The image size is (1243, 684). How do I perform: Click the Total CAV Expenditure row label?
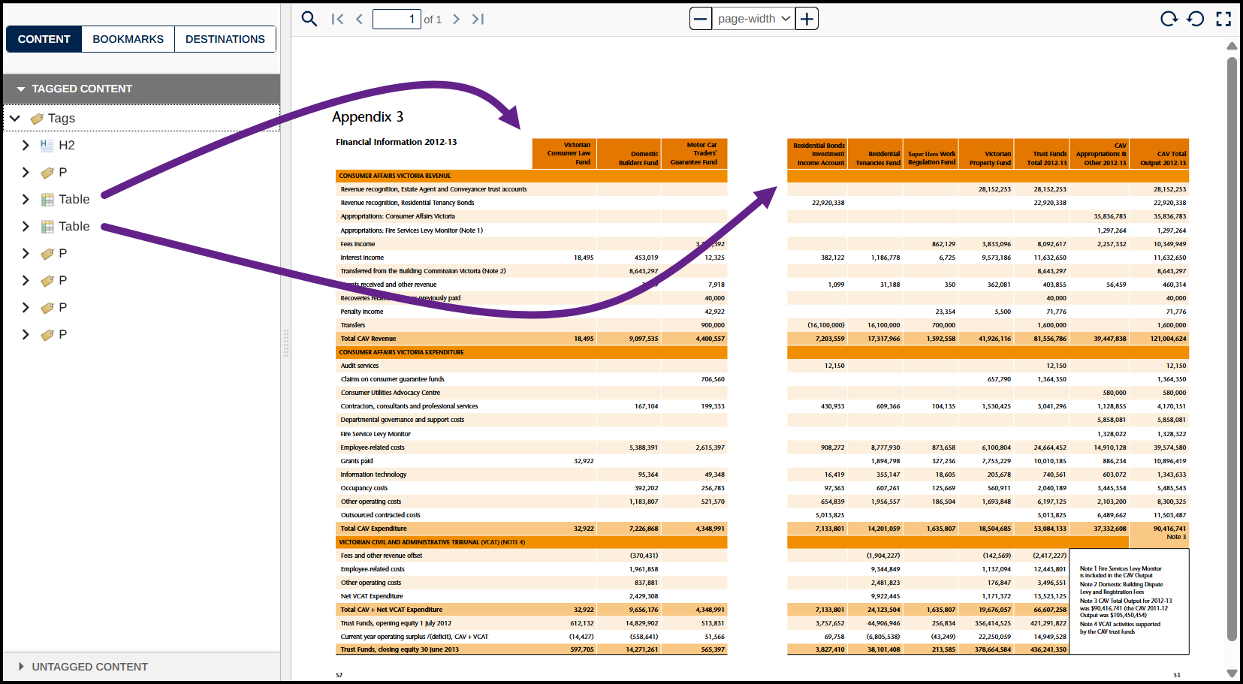(373, 529)
